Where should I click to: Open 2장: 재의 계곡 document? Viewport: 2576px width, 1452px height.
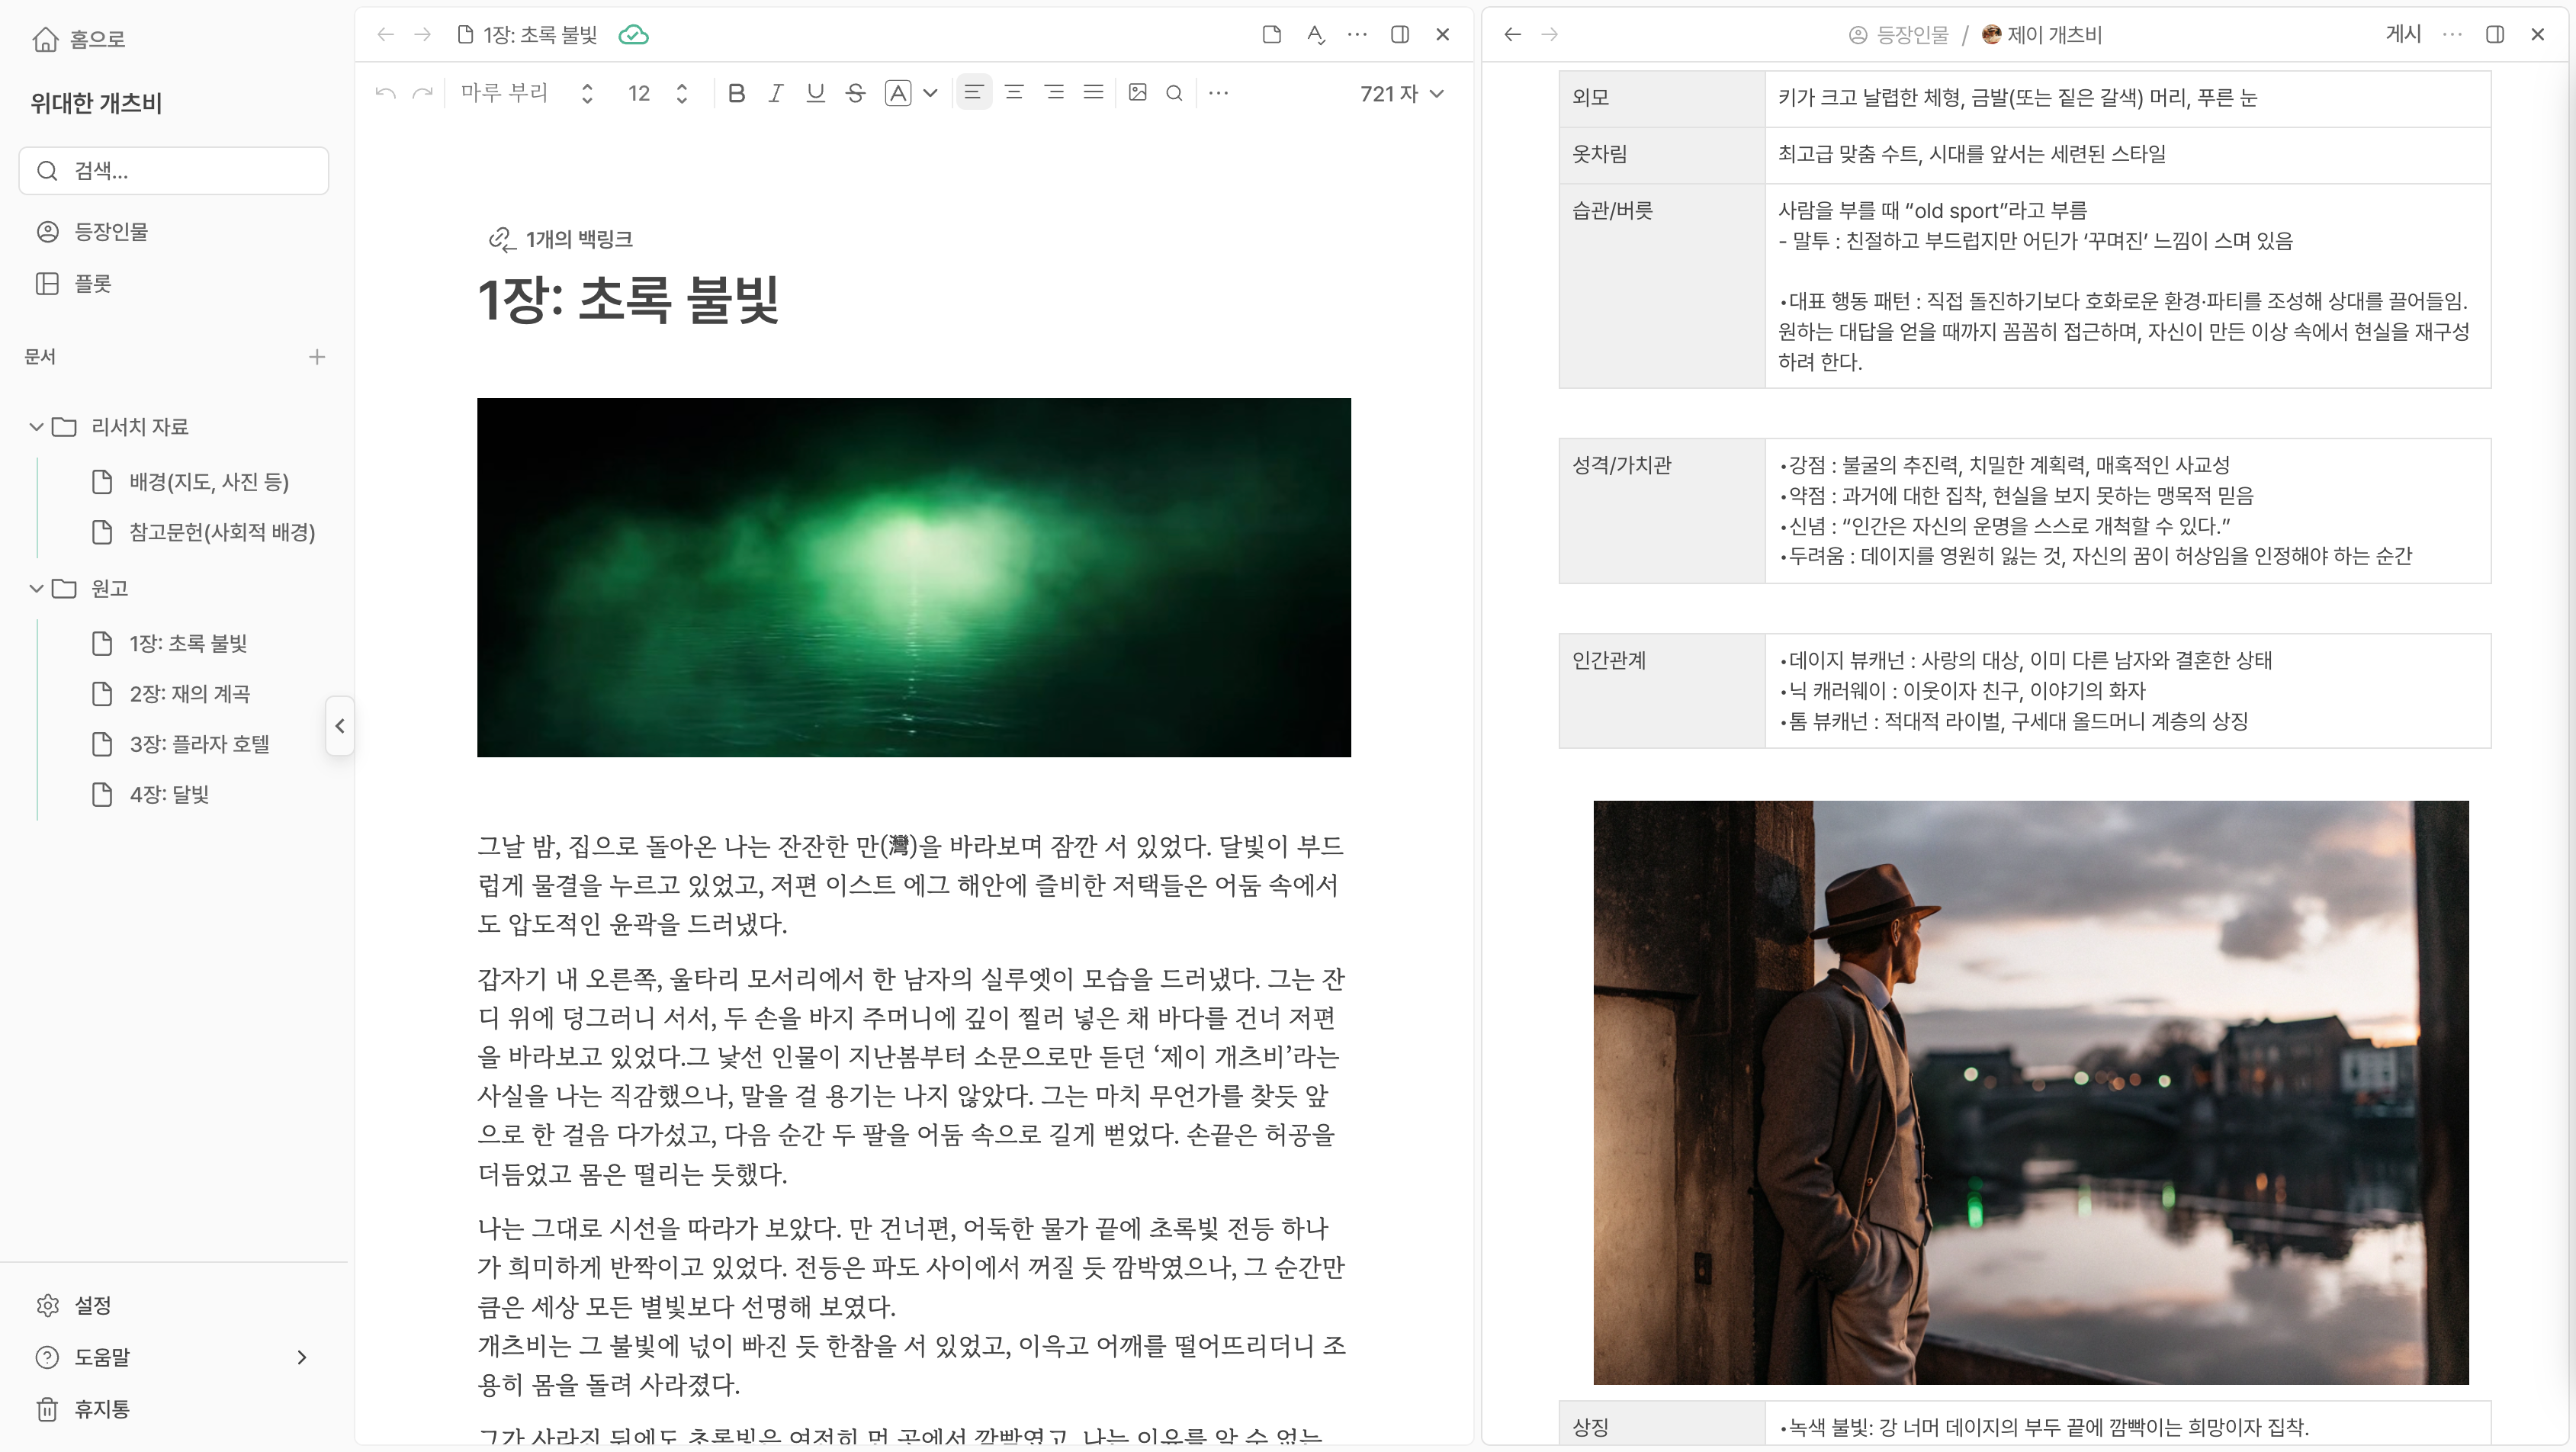[171, 694]
